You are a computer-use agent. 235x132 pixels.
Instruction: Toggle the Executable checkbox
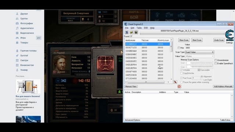pos(199,70)
